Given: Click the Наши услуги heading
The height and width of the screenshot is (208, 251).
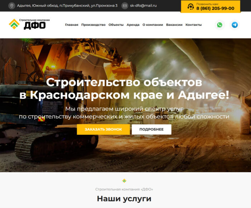Looking at the screenshot, I should pyautogui.click(x=124, y=199).
